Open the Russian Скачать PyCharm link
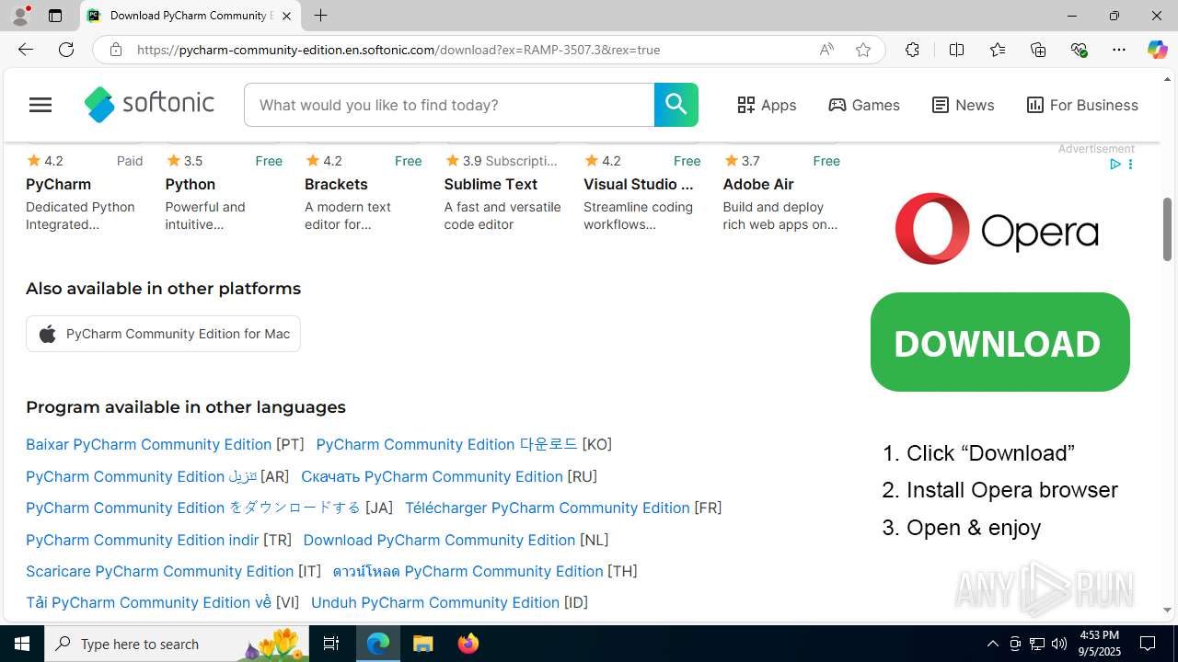Screen dimensions: 1178x662 click(x=432, y=476)
